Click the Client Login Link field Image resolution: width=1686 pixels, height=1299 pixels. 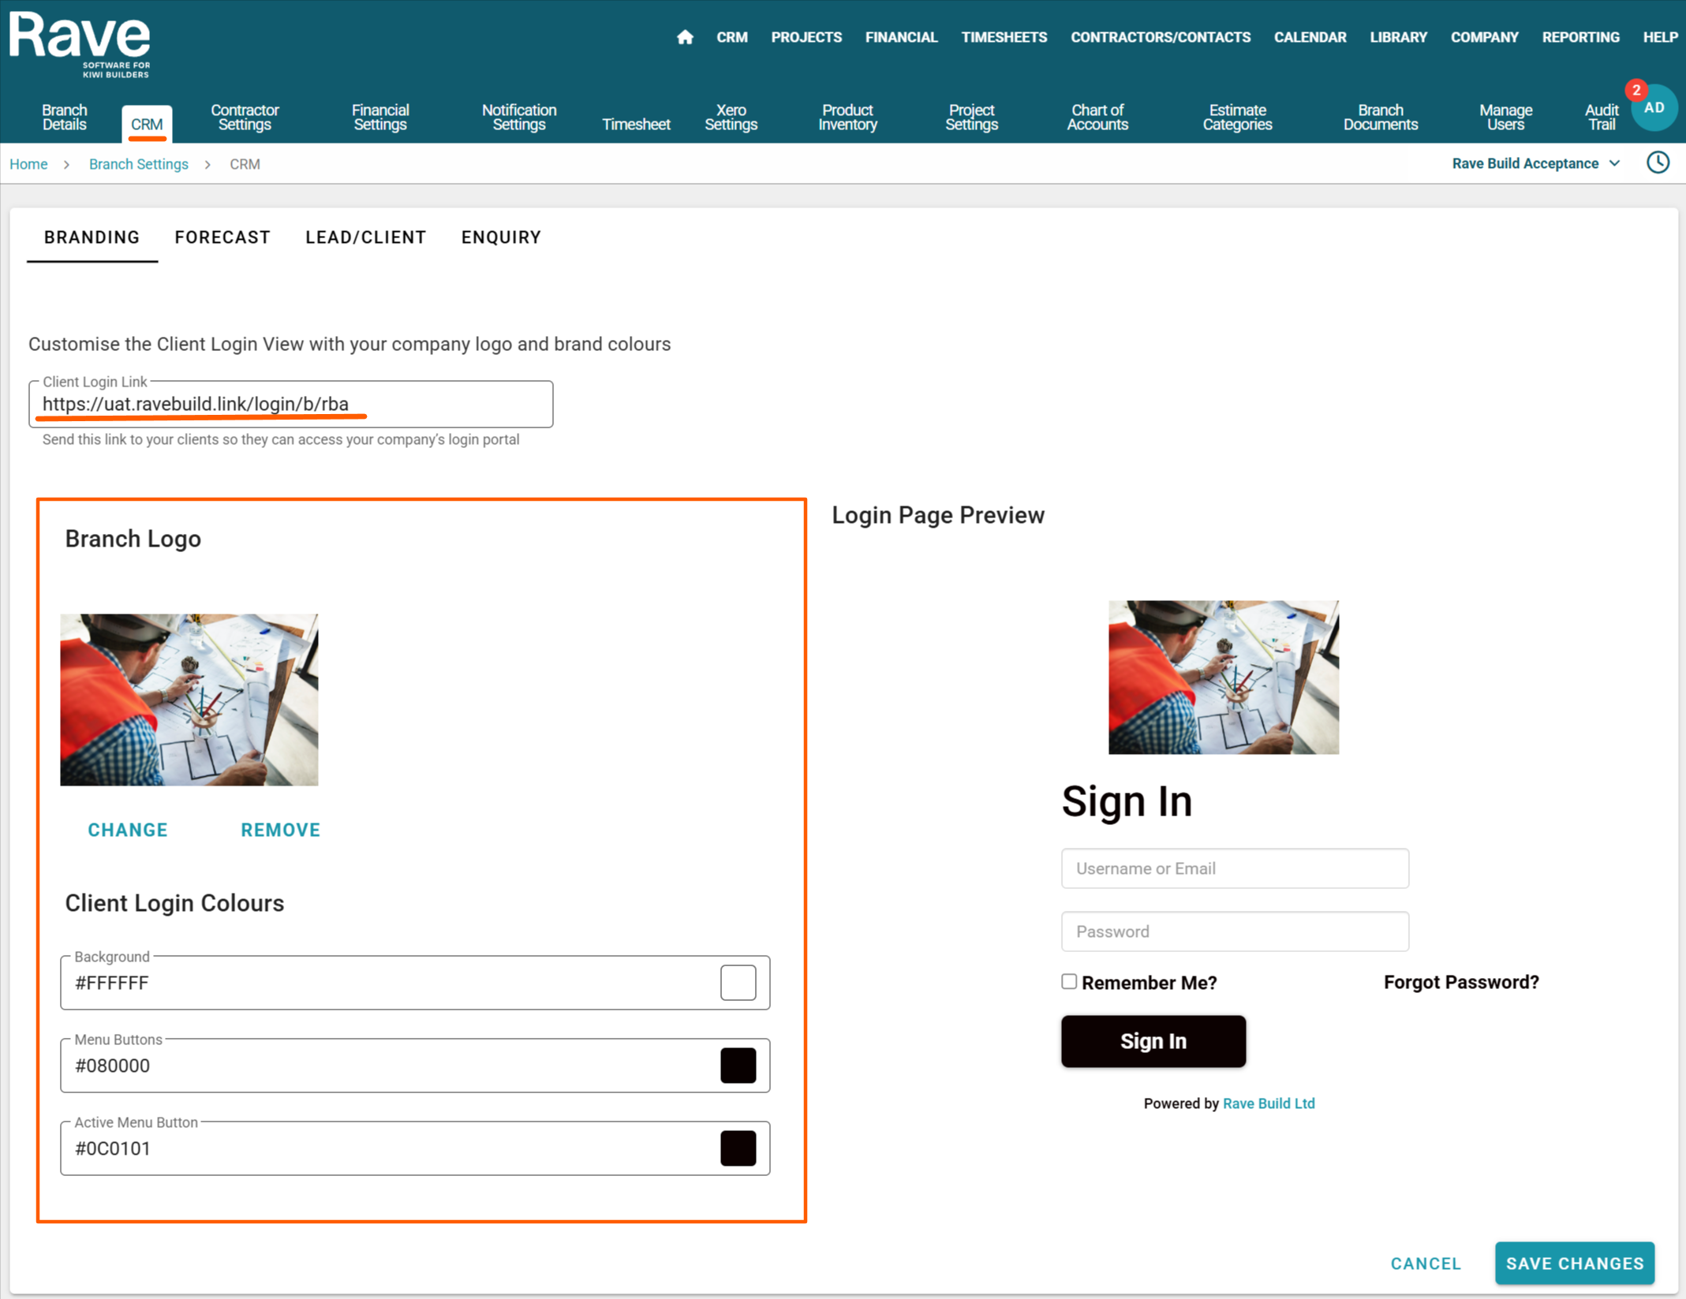[x=290, y=405]
